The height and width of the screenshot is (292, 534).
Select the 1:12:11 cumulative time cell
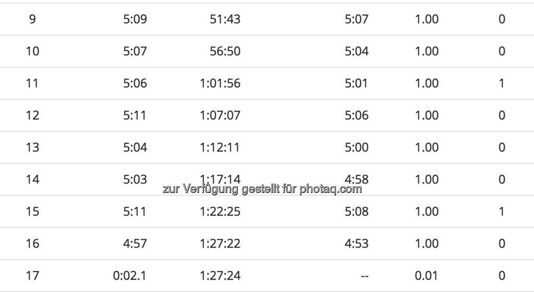(220, 148)
